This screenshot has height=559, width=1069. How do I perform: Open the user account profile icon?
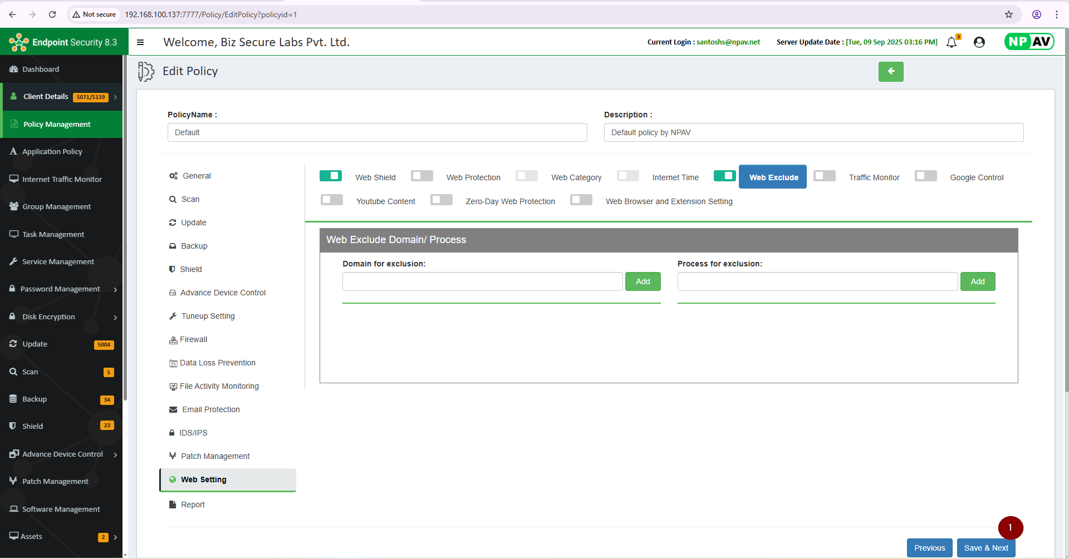point(979,42)
